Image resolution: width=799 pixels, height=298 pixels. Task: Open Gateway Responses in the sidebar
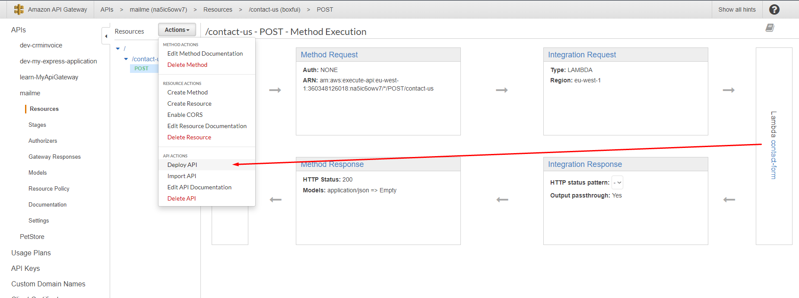point(54,157)
